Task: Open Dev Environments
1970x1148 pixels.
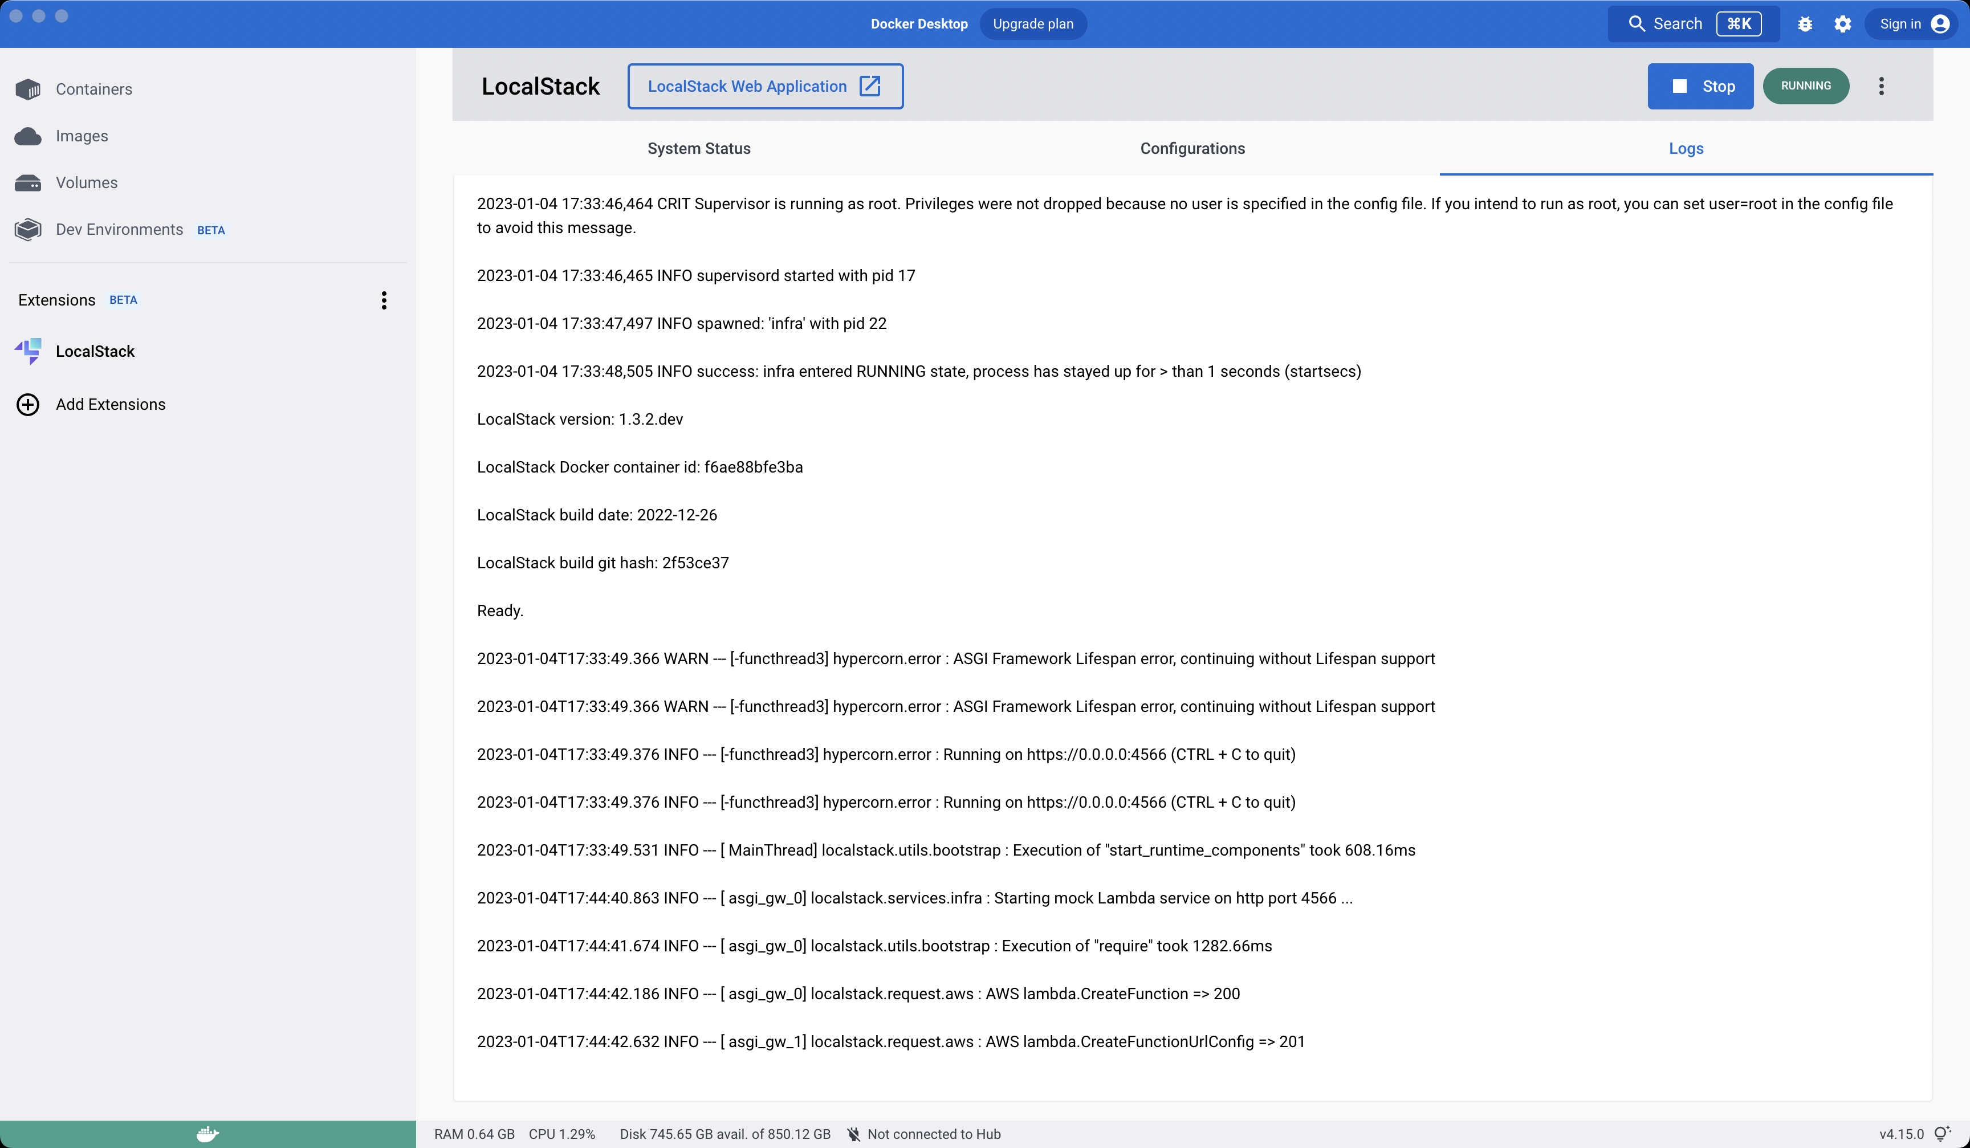Action: coord(119,229)
